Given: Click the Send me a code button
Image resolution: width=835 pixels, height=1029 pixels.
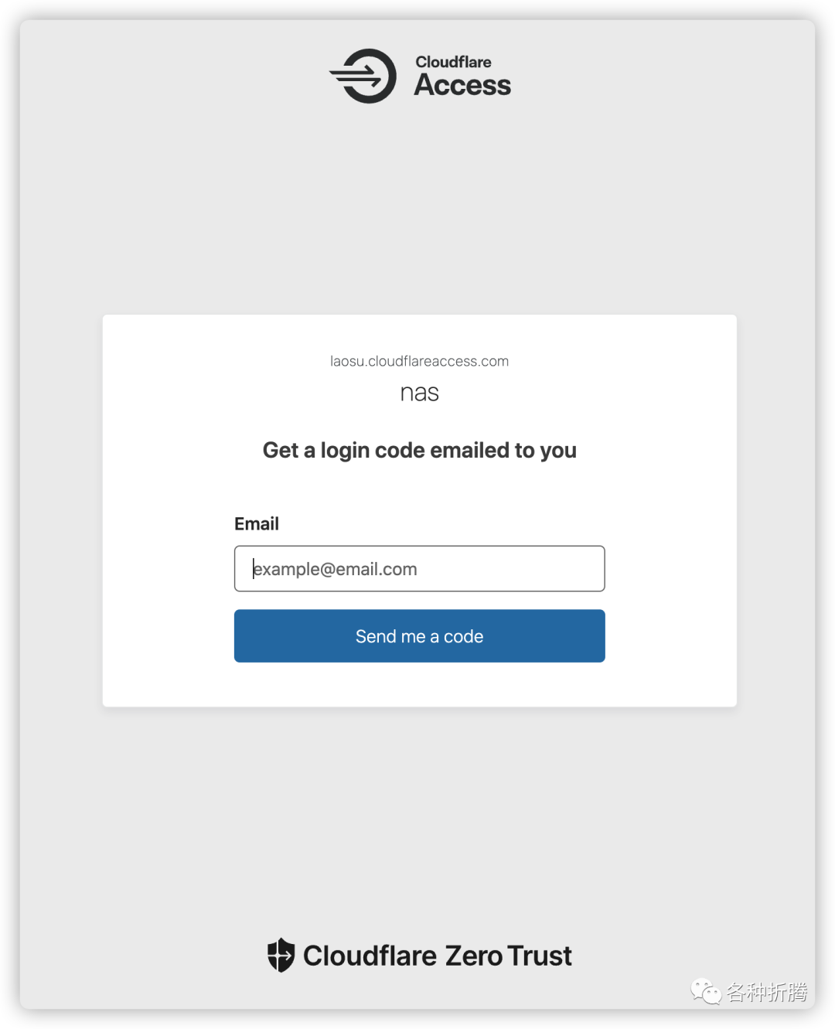Looking at the screenshot, I should pos(420,636).
